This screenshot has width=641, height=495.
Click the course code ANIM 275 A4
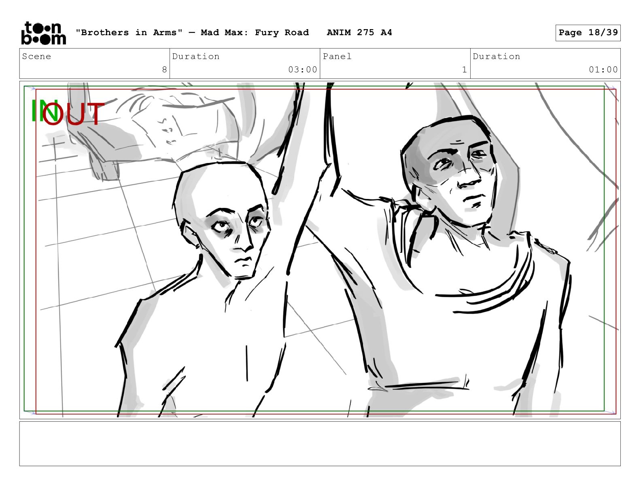(x=359, y=32)
